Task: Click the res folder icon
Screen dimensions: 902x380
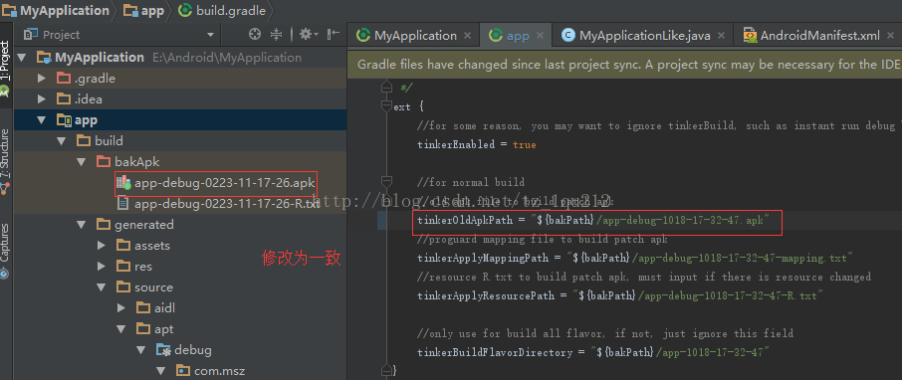Action: [x=123, y=267]
